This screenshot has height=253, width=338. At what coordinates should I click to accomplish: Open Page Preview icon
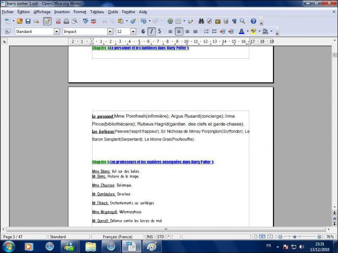point(75,21)
